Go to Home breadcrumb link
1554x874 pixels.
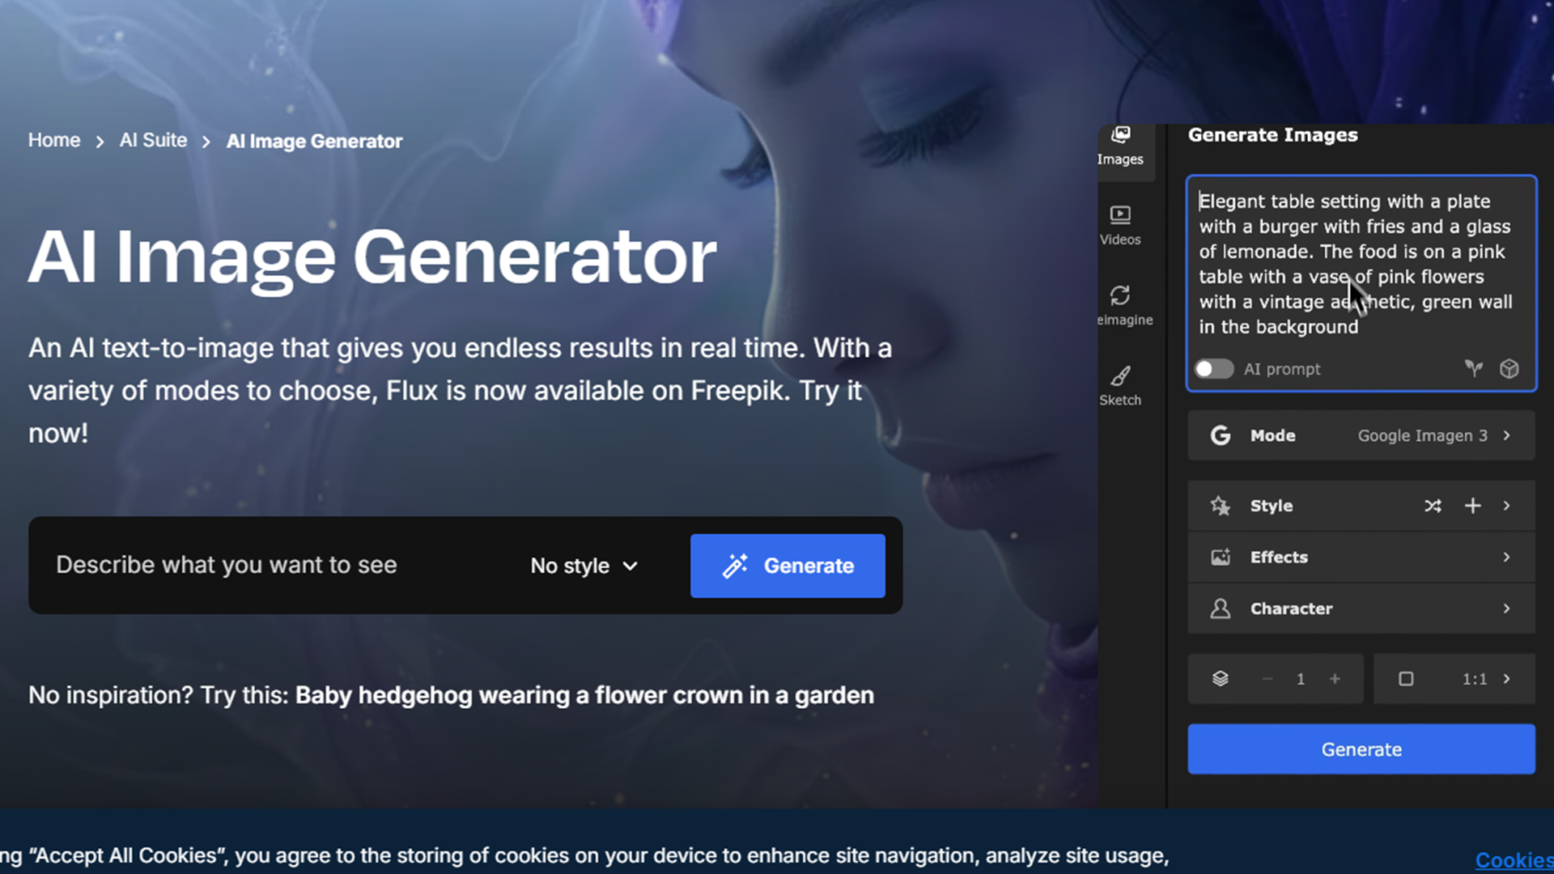(x=54, y=140)
